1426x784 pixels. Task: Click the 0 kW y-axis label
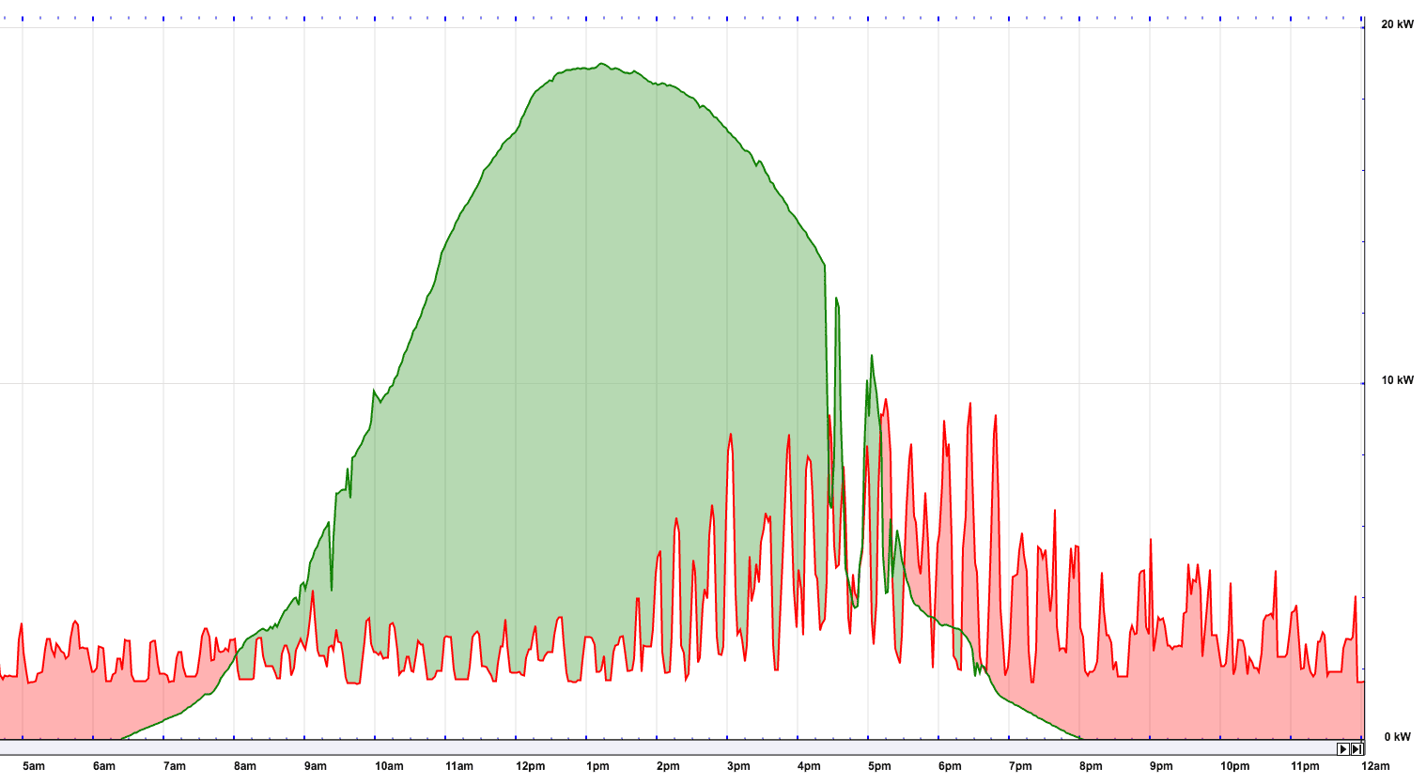coord(1397,737)
